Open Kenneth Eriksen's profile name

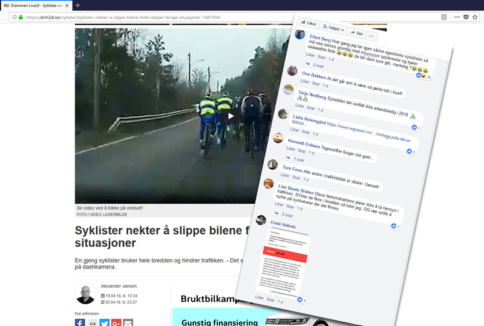304,143
